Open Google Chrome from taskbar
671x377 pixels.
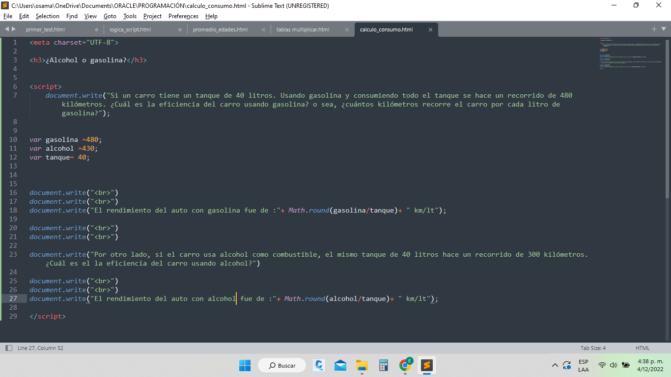click(405, 365)
